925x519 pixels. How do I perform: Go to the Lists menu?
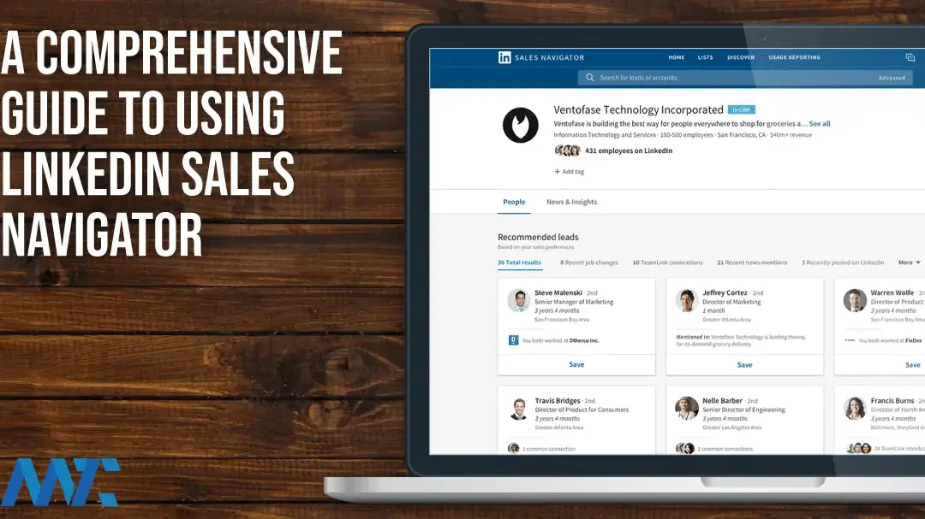[705, 57]
